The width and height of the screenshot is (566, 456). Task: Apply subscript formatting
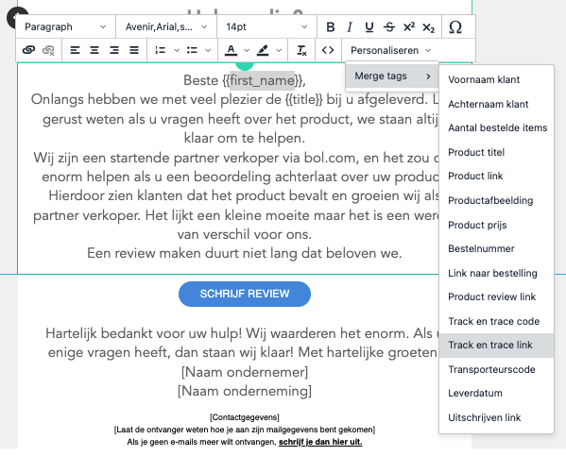428,27
